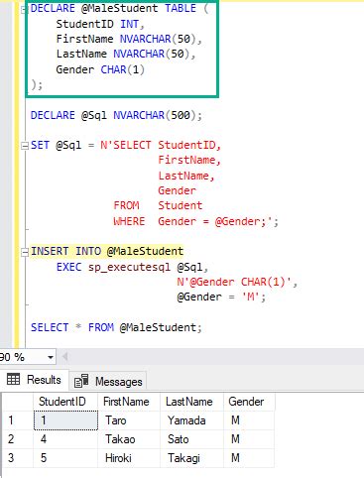Click the N'@Gender CHAR(1)' parameter line
This screenshot has height=478, width=364.
(237, 282)
